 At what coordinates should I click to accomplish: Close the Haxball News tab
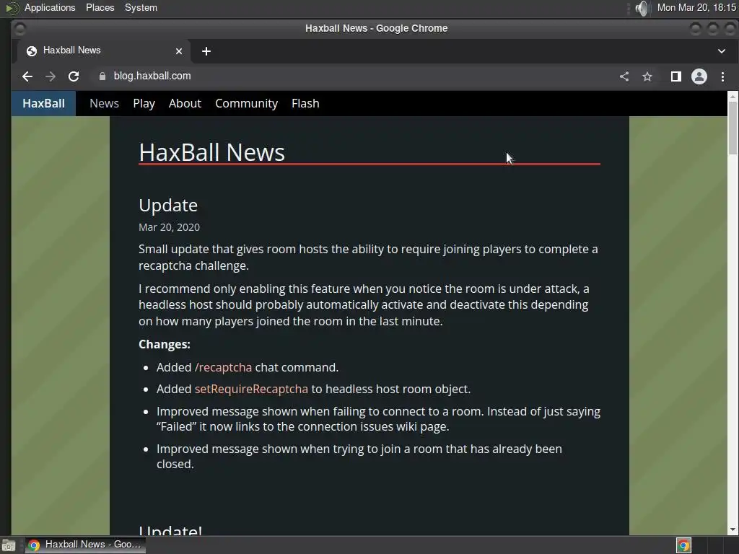[179, 51]
